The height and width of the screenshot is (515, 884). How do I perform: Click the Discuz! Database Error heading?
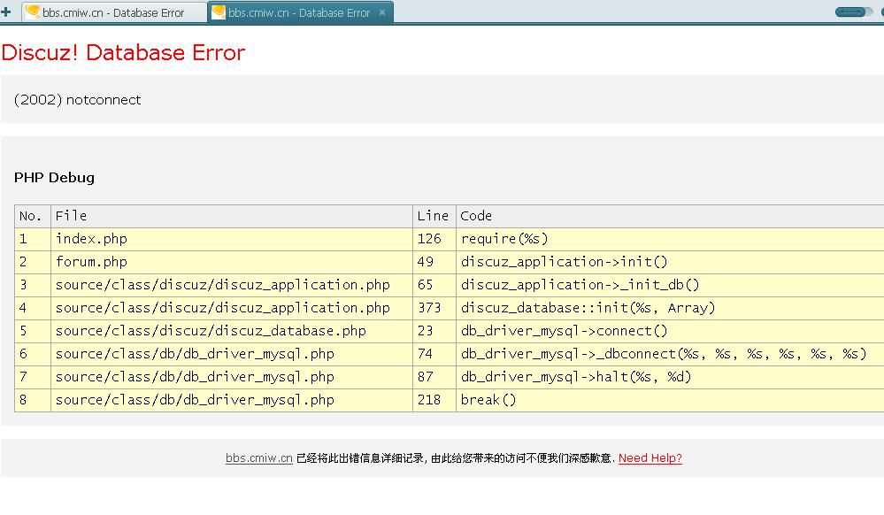123,52
